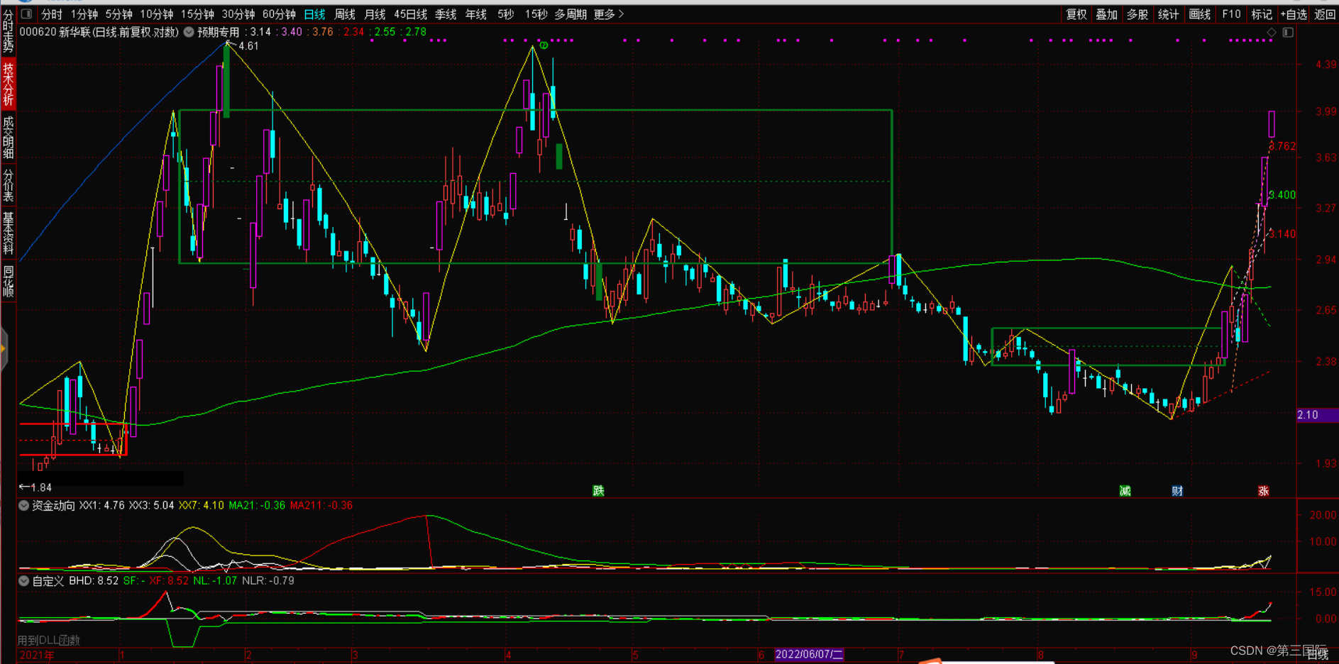Switch to the 月线 monthly period
This screenshot has height=664, width=1339.
coord(375,13)
